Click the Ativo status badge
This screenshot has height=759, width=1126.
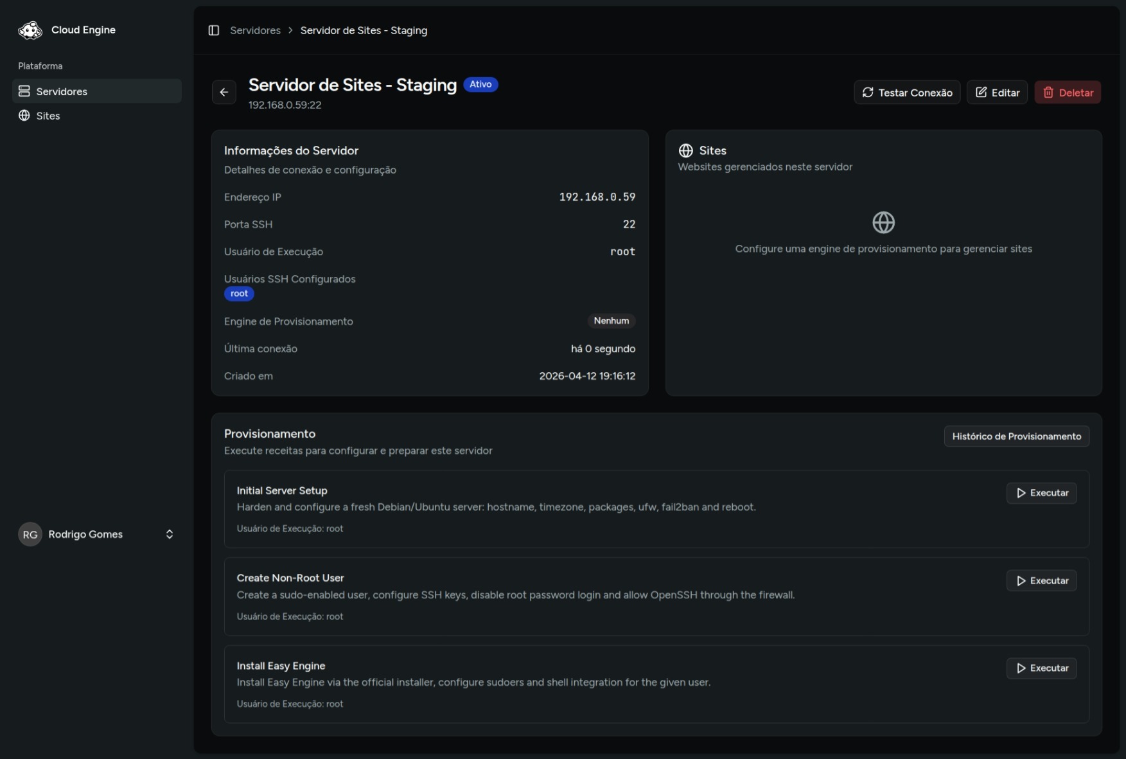tap(480, 84)
